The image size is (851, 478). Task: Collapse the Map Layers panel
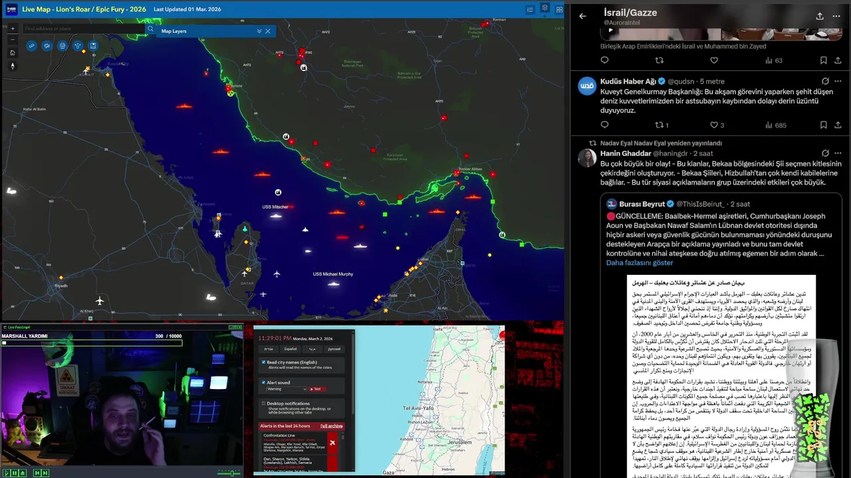point(259,31)
